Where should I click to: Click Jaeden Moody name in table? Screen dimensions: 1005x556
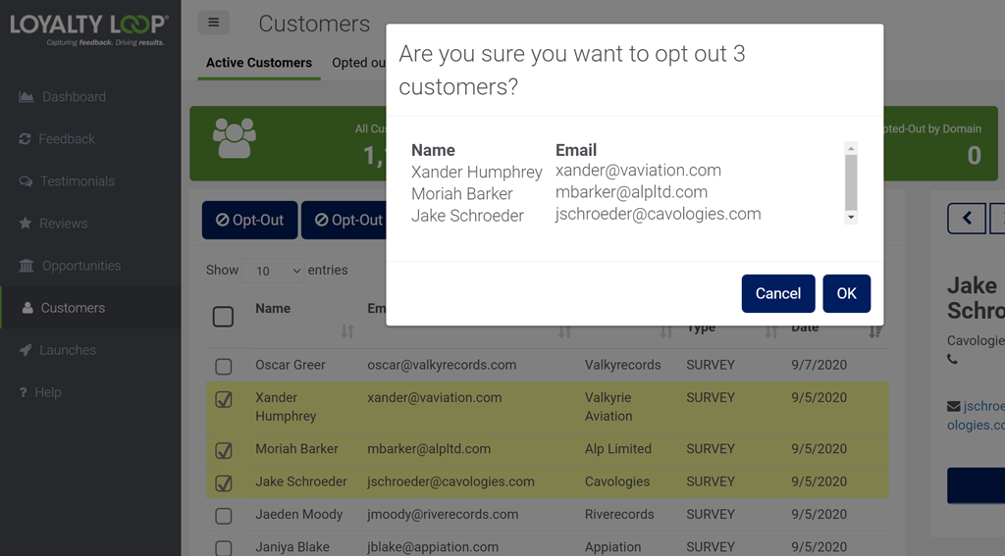tap(298, 515)
